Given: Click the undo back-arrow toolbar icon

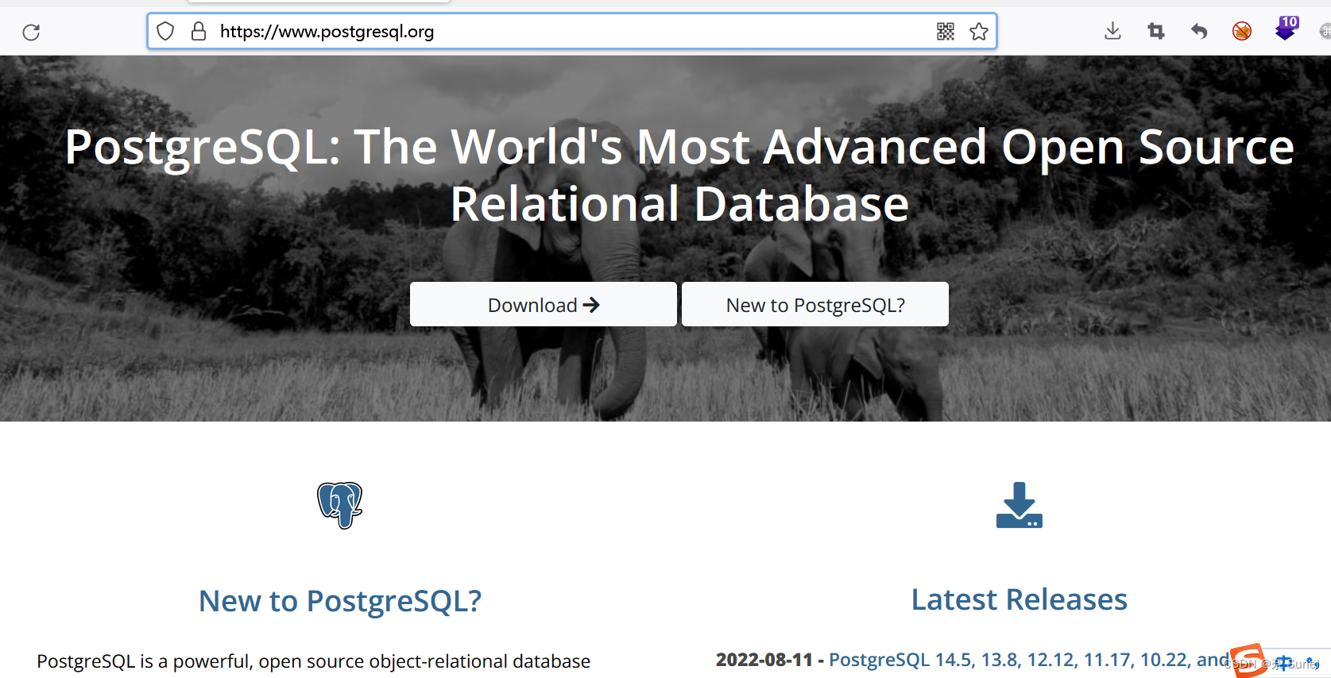Looking at the screenshot, I should (x=1199, y=31).
